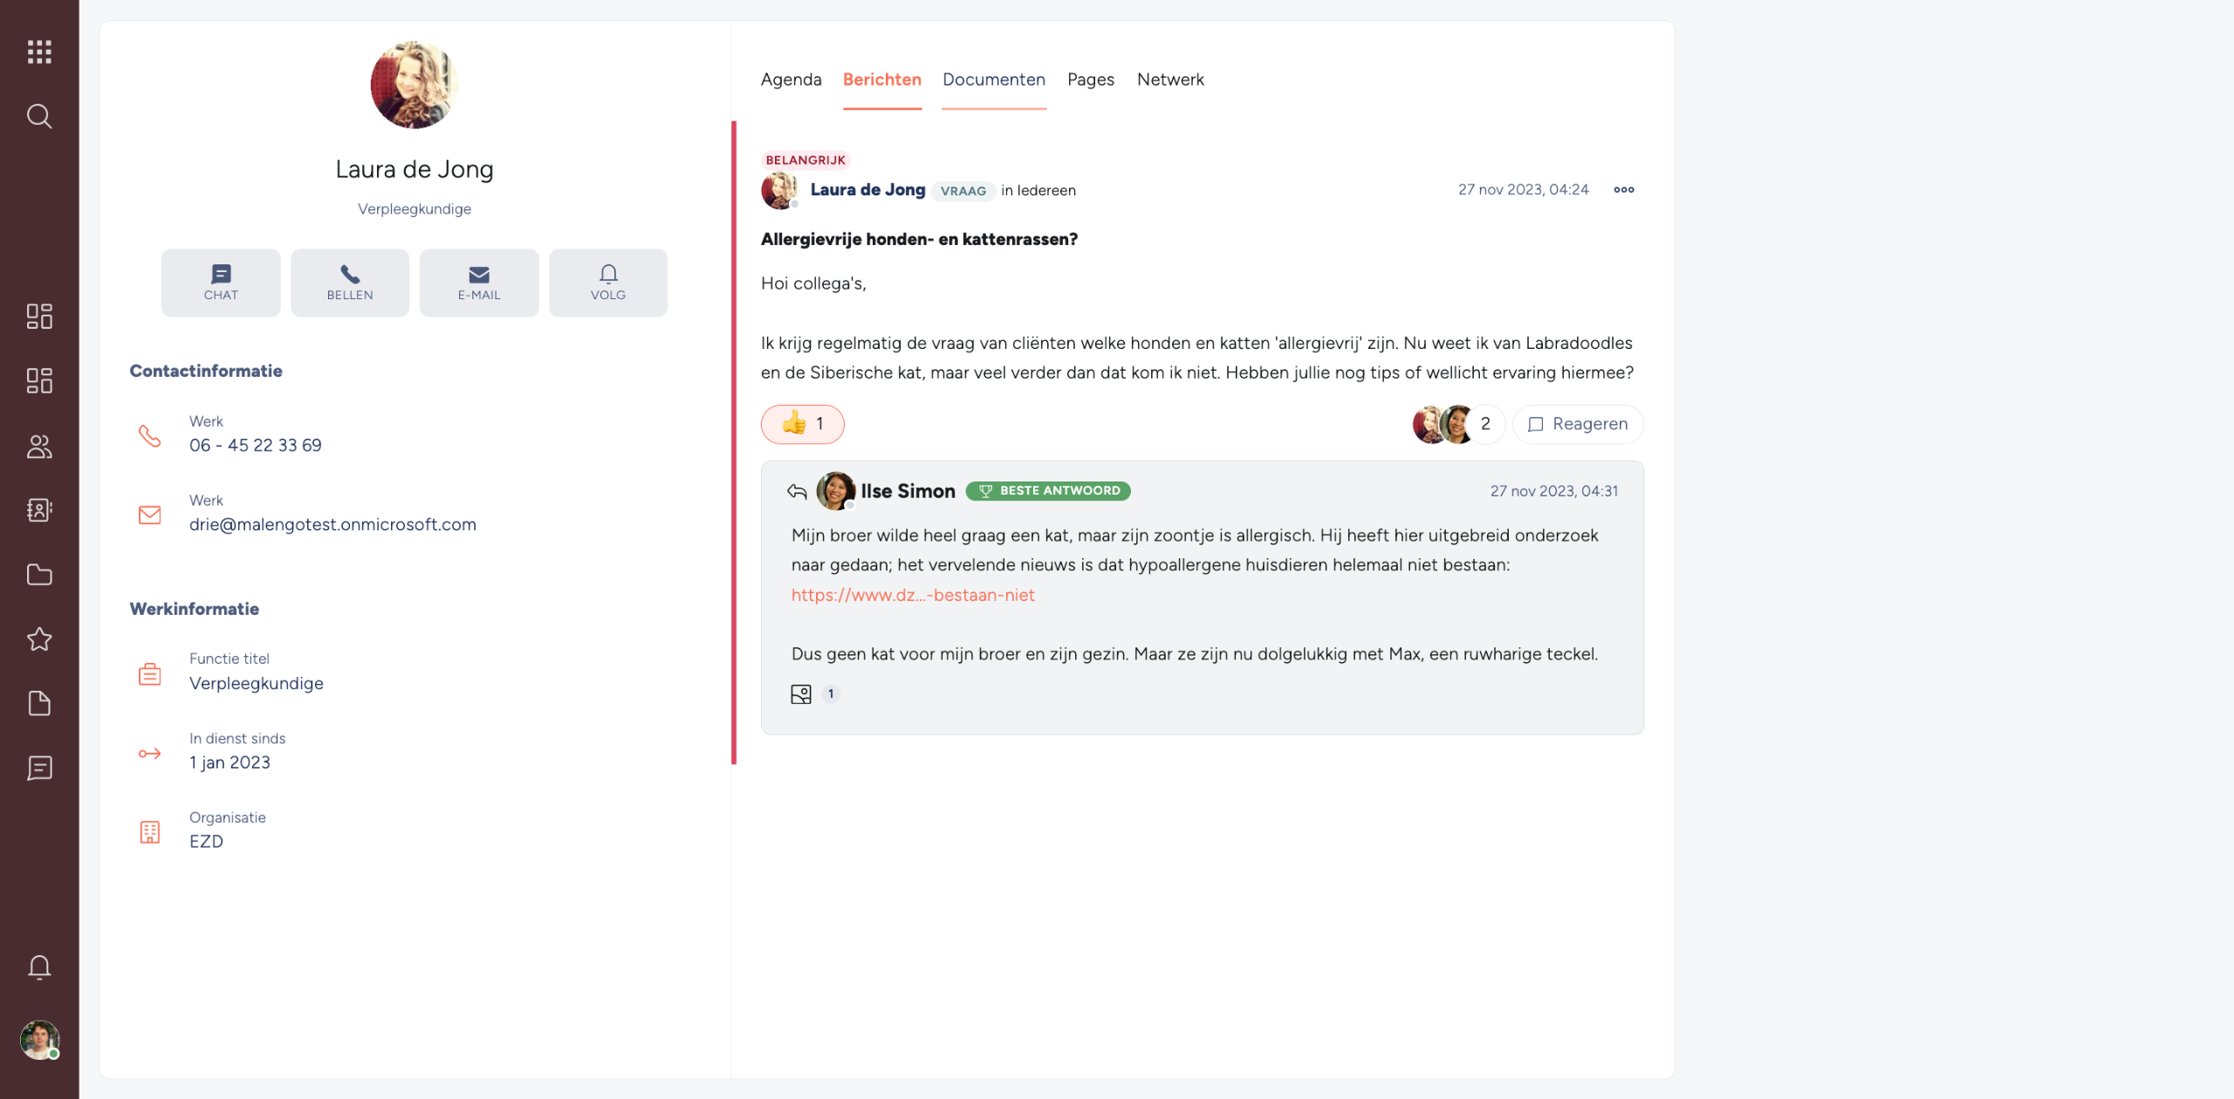Click the E-mail button
2234x1099 pixels.
[479, 283]
